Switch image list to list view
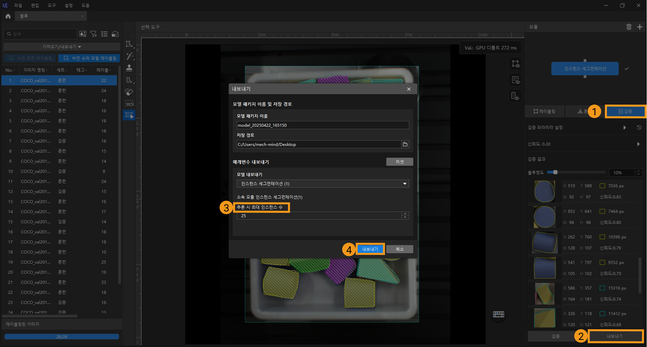Screen dimensions: 647x347 point(104,34)
